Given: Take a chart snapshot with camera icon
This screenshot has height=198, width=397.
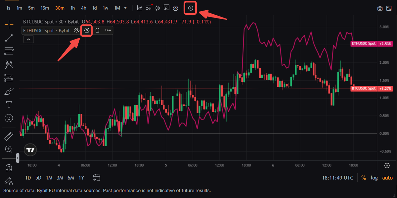Looking at the screenshot, I should click(x=380, y=8).
